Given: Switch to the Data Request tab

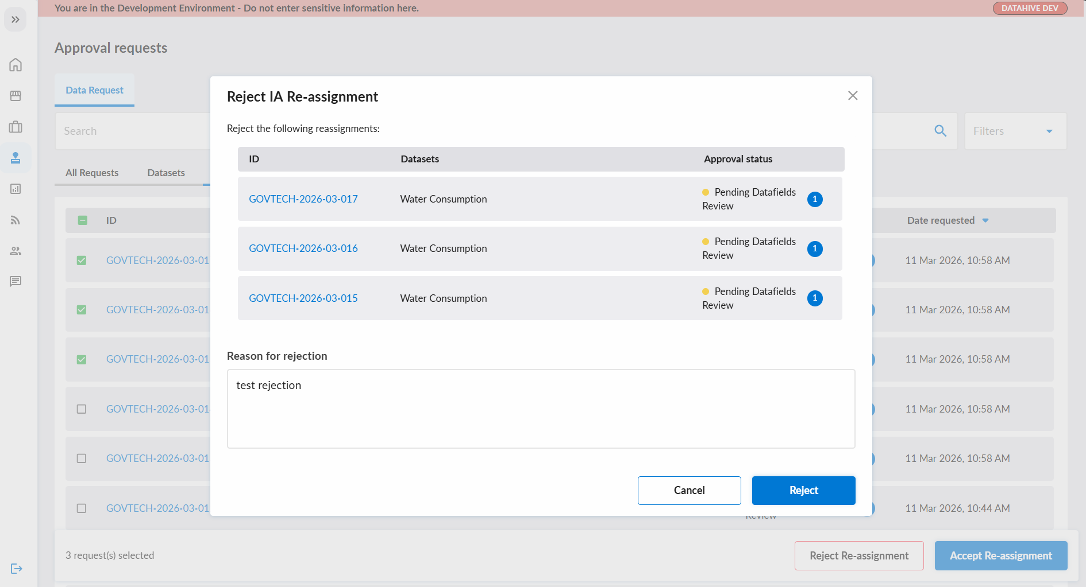Looking at the screenshot, I should coord(94,90).
